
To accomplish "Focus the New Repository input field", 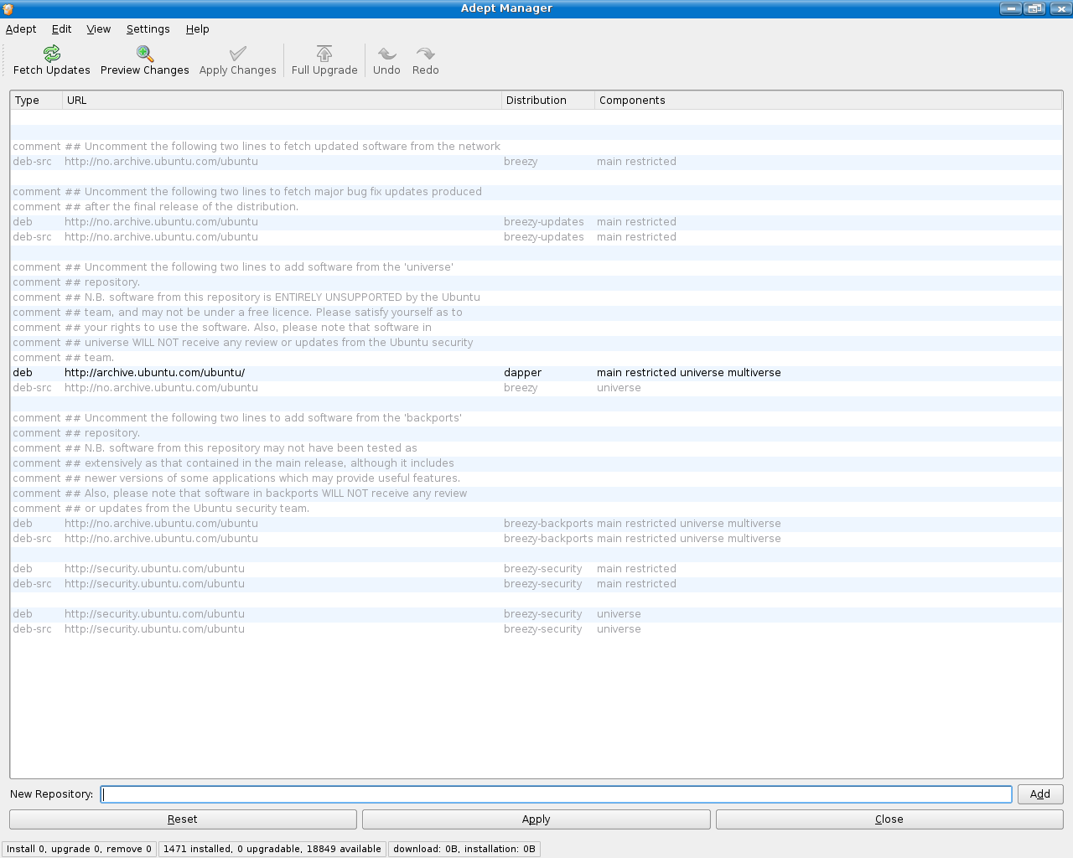I will coord(557,794).
